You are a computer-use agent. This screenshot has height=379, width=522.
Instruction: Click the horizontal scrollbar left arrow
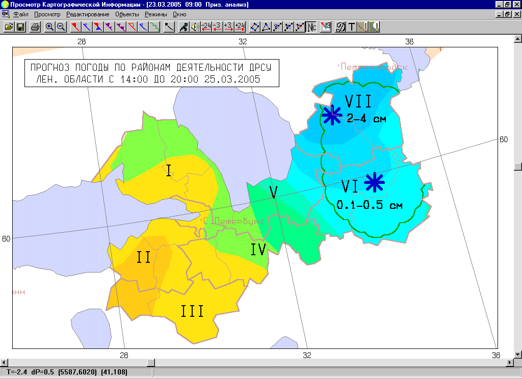coord(4,363)
